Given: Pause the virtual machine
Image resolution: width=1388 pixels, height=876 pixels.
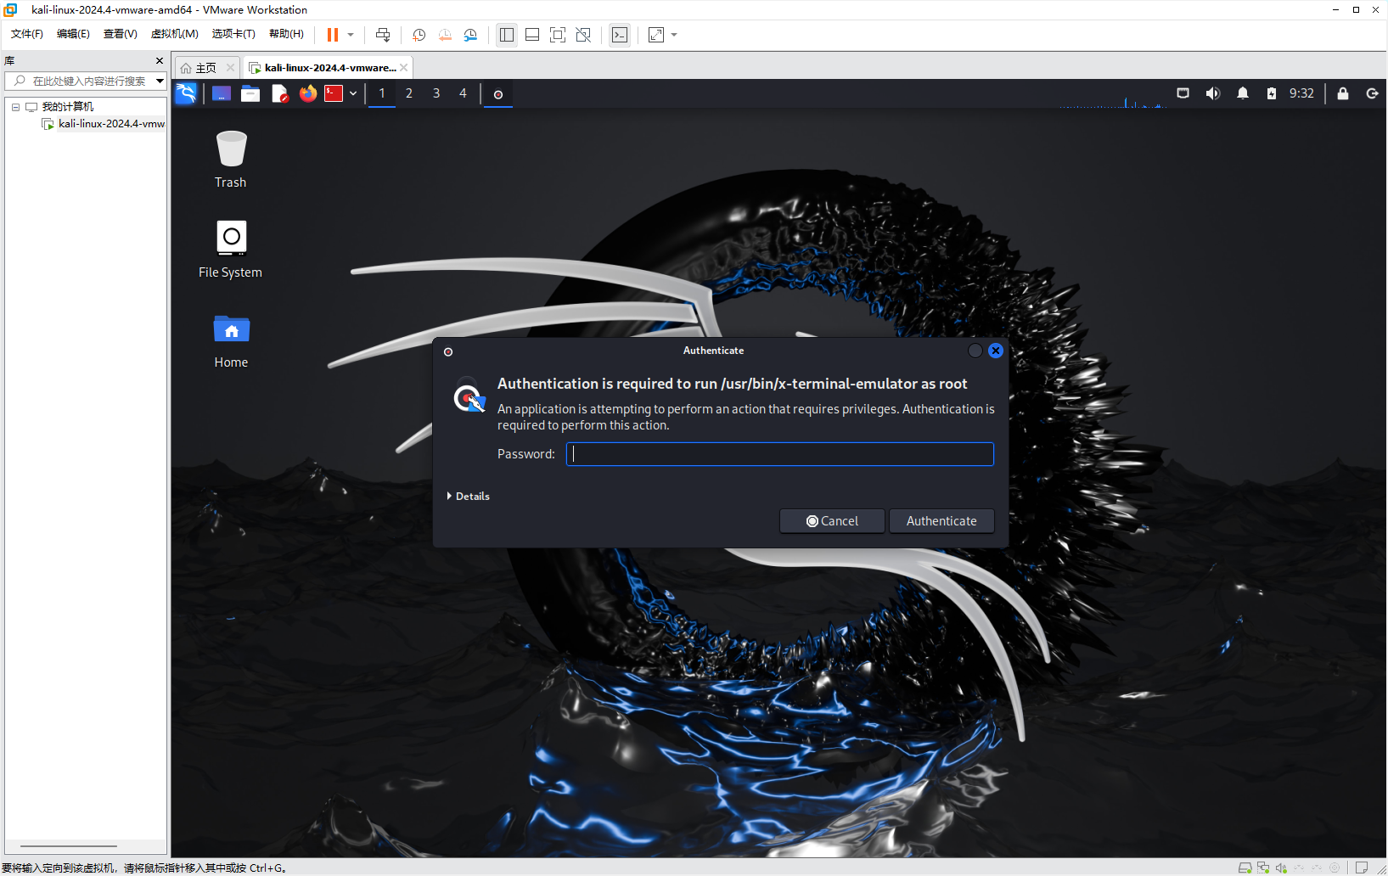Looking at the screenshot, I should point(333,35).
